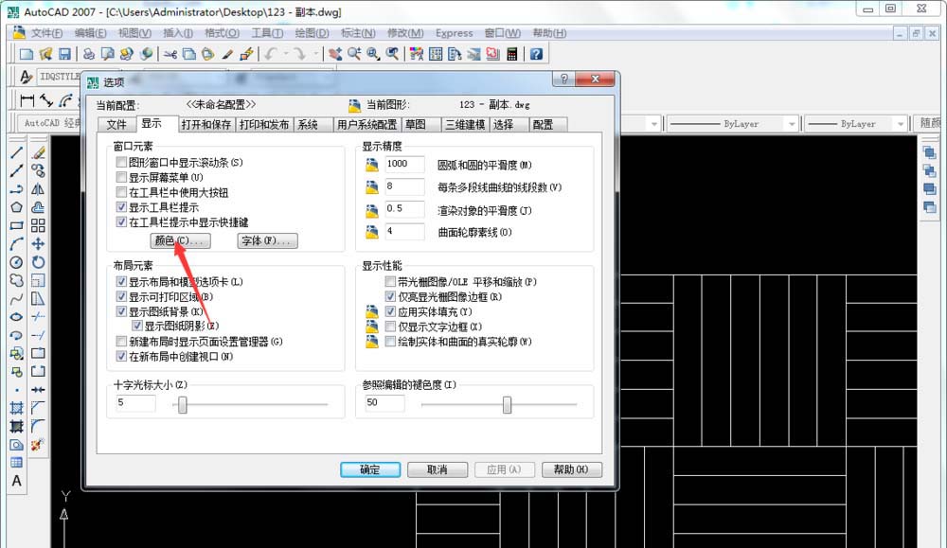947x548 pixels.
Task: Uncheck '应用实体填充' checkbox
Action: pyautogui.click(x=390, y=312)
